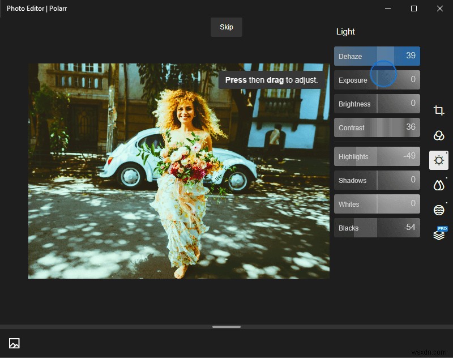
Task: Open the water droplets adjustment icon
Action: [x=439, y=185]
